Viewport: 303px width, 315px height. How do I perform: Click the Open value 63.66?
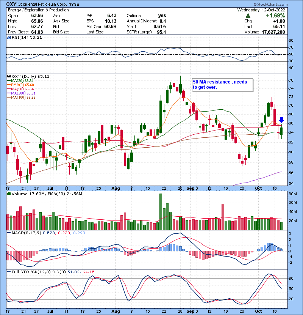[37, 16]
